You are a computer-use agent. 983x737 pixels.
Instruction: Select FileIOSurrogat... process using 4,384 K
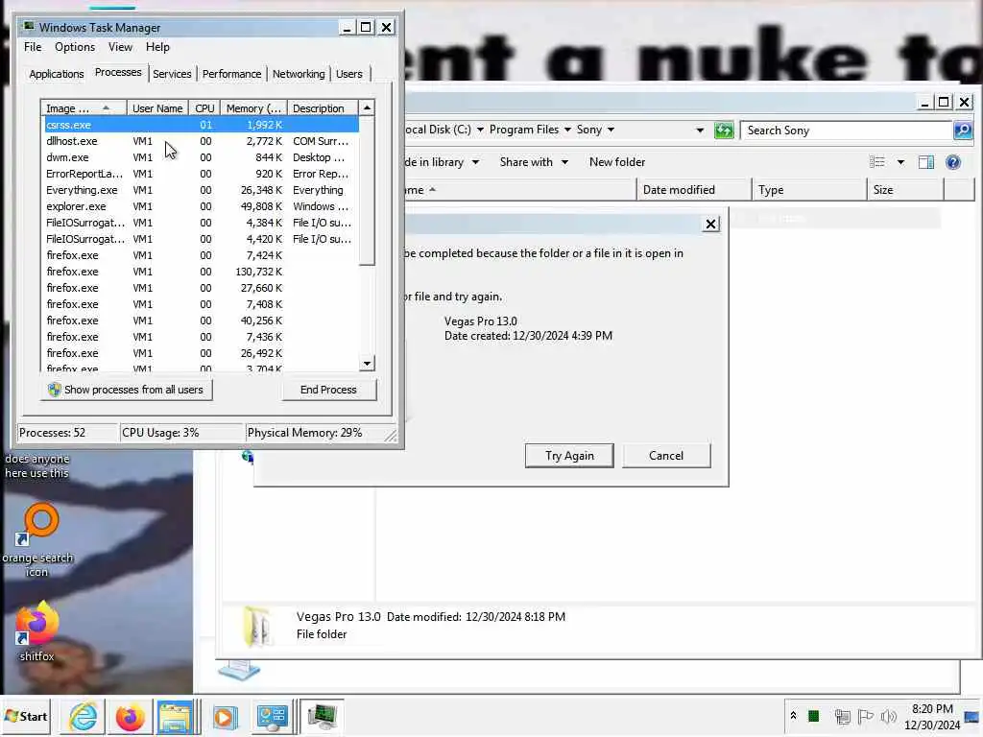(x=201, y=223)
